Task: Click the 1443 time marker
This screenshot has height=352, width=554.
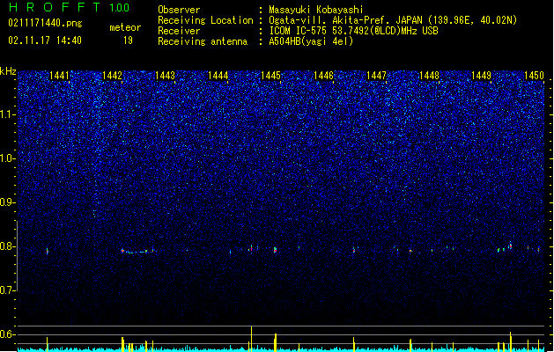Action: [165, 76]
